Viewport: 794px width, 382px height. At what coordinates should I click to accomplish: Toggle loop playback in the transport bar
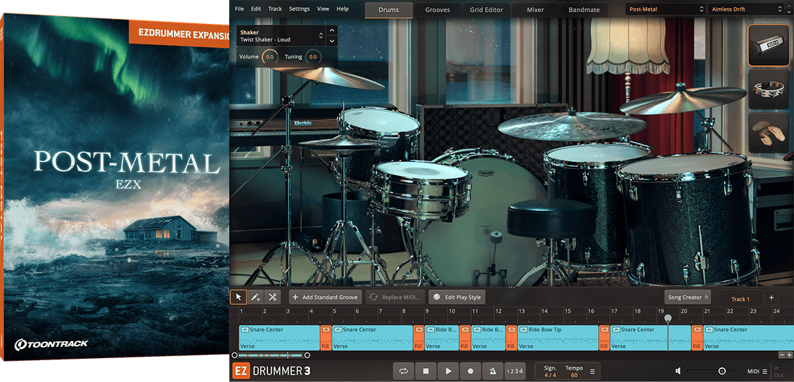[404, 371]
